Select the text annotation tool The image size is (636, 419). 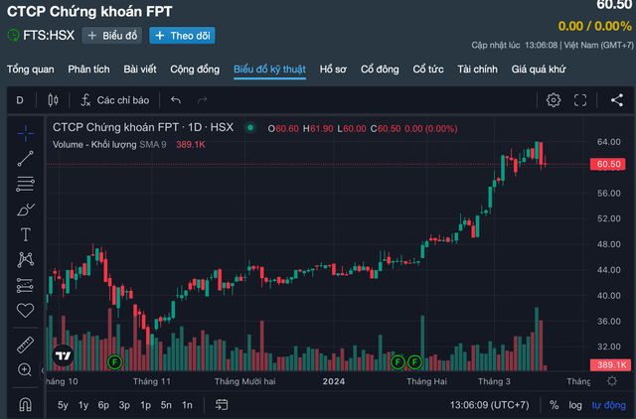pyautogui.click(x=26, y=234)
